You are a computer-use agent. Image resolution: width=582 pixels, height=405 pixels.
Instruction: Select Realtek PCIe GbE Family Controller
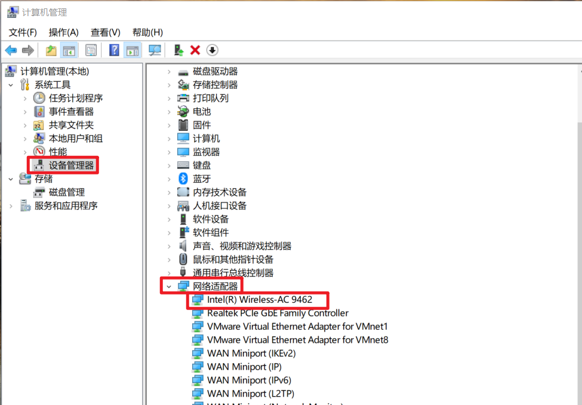point(278,313)
